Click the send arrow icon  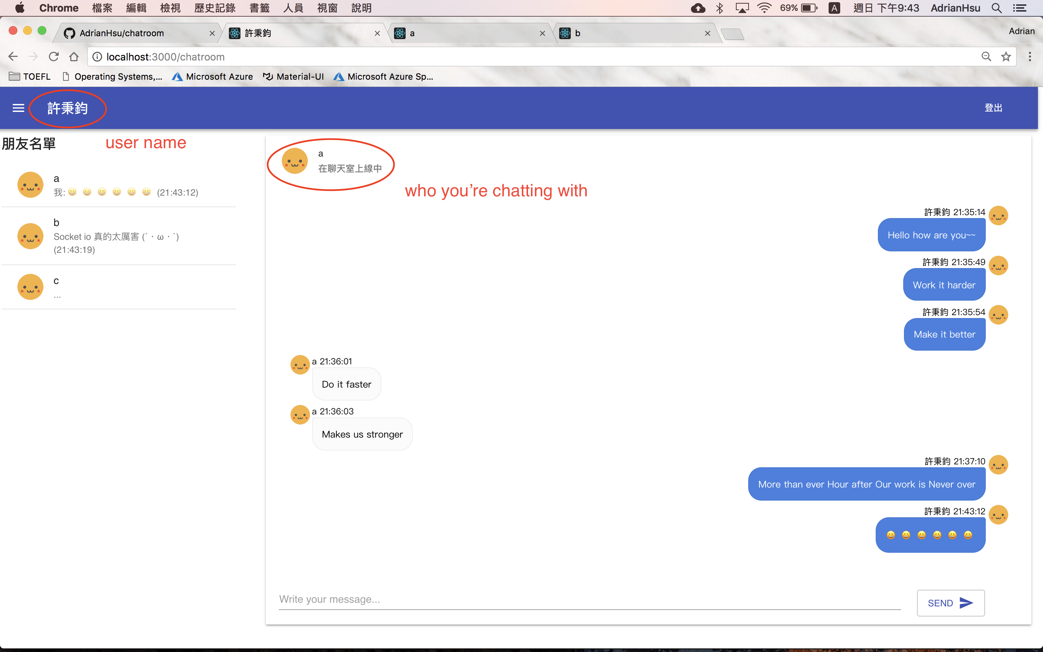pyautogui.click(x=966, y=603)
